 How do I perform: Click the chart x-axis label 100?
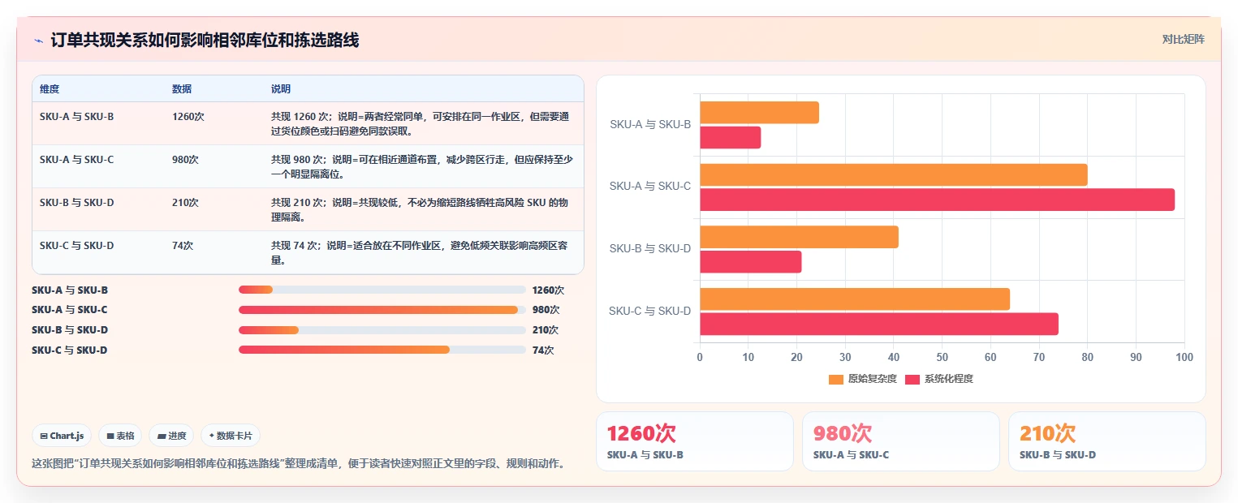(1184, 357)
